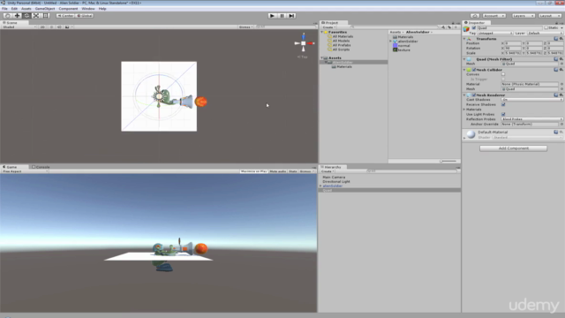Click the Step frame button
Screen dimensions: 565x318
tap(292, 16)
